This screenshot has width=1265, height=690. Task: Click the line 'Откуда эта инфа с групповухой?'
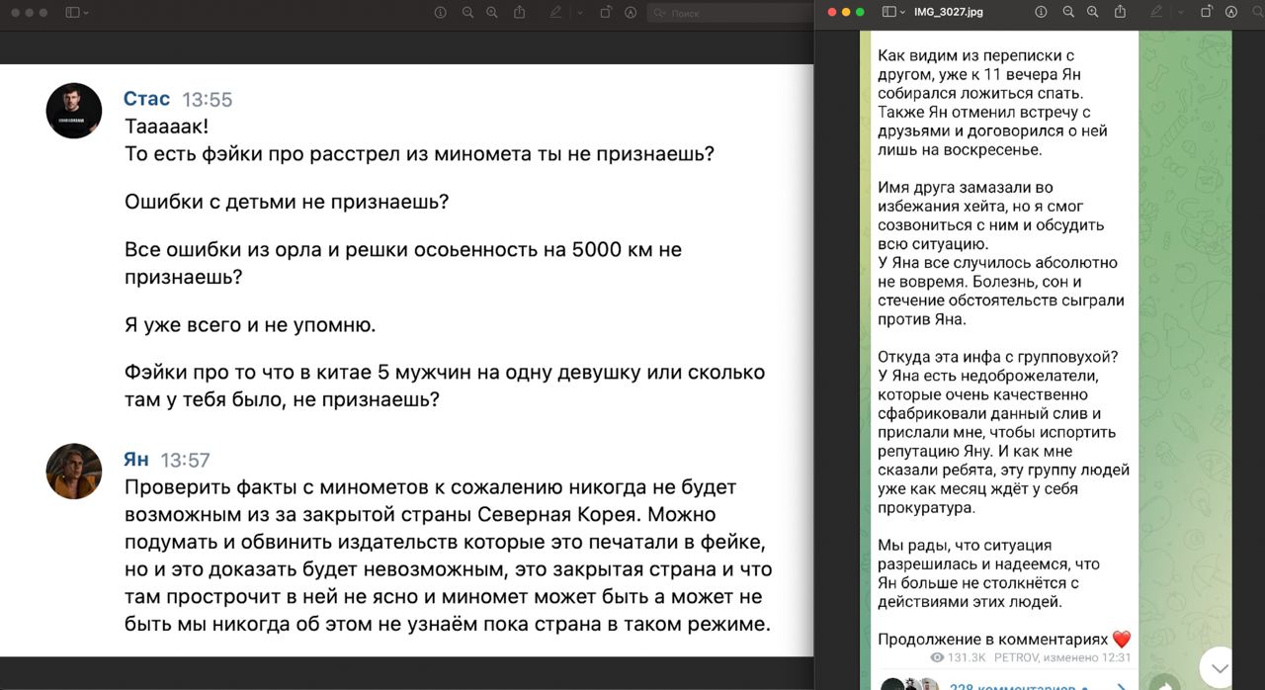[998, 357]
